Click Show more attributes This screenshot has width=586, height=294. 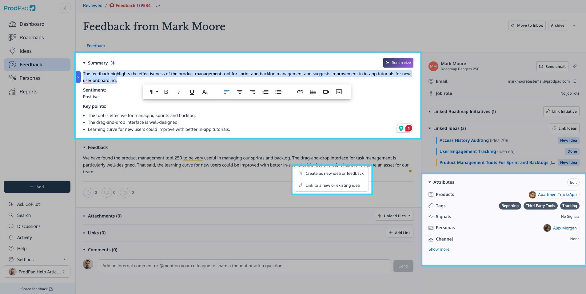pos(439,249)
